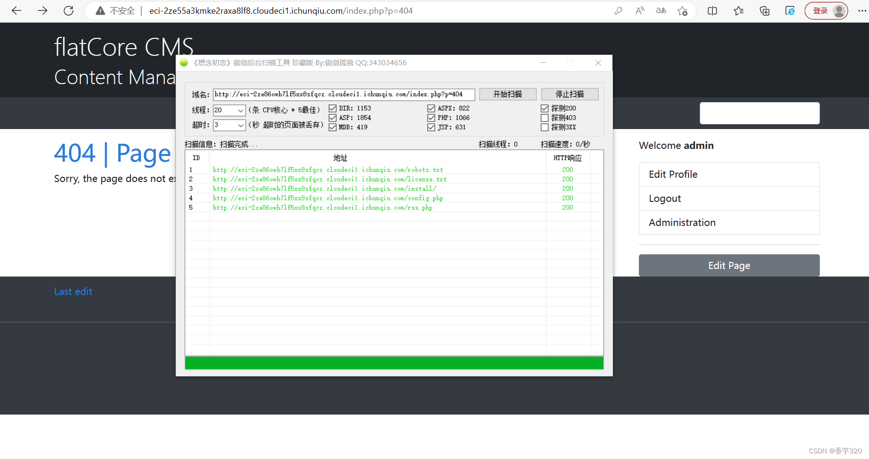Toggle the ASPX: 822 dictionary checkbox
This screenshot has width=869, height=459.
(431, 108)
